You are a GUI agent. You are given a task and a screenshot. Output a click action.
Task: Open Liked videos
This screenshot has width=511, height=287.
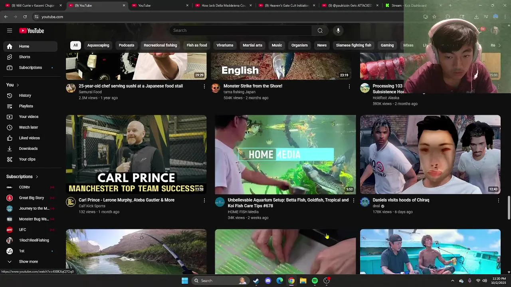click(30, 138)
